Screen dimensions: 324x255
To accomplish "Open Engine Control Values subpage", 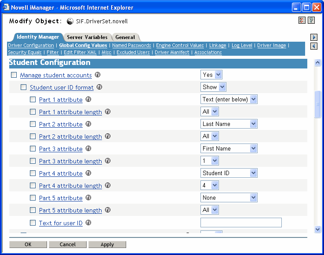I will (x=180, y=45).
